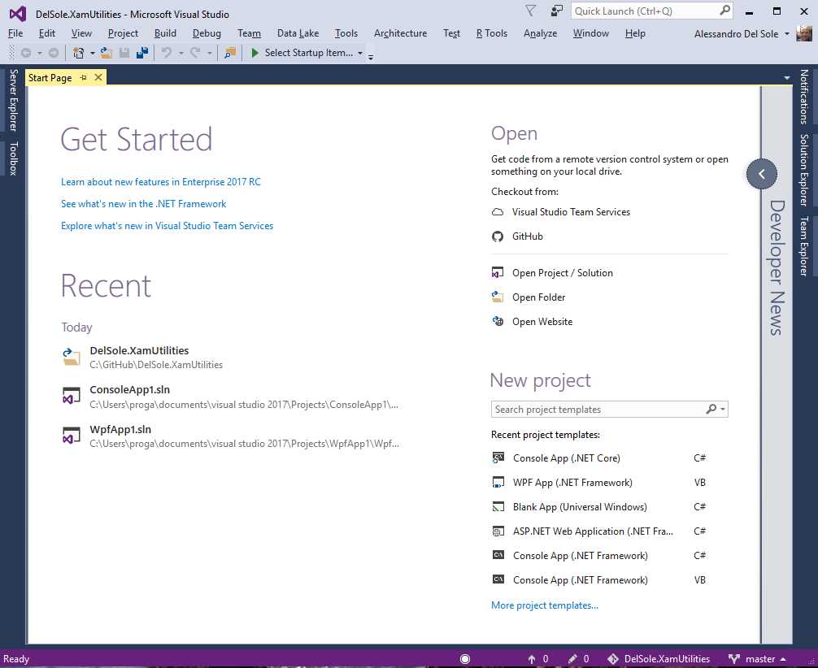The image size is (818, 668).
Task: Open the Notifications side tab
Action: (x=804, y=97)
